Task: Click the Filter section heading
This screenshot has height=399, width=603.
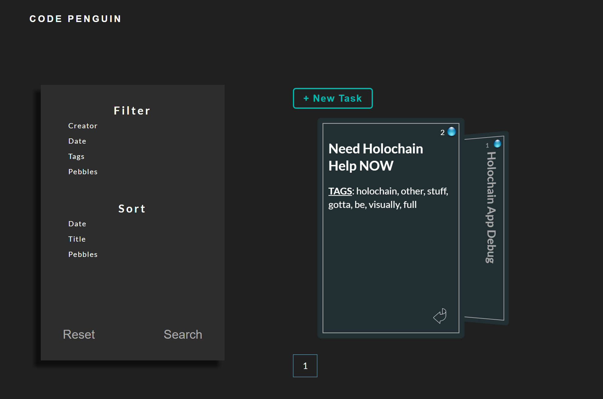Action: click(132, 111)
